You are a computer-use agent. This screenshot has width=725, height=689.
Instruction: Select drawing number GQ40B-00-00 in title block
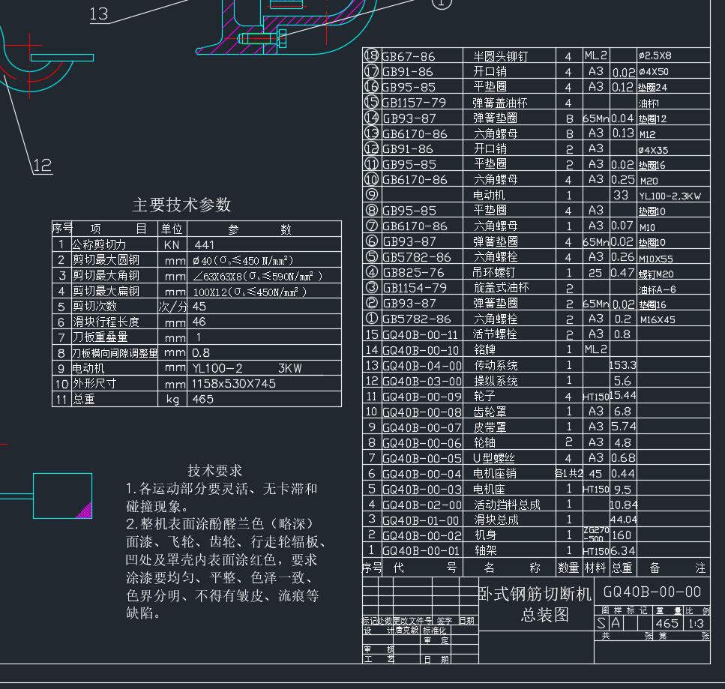point(652,592)
